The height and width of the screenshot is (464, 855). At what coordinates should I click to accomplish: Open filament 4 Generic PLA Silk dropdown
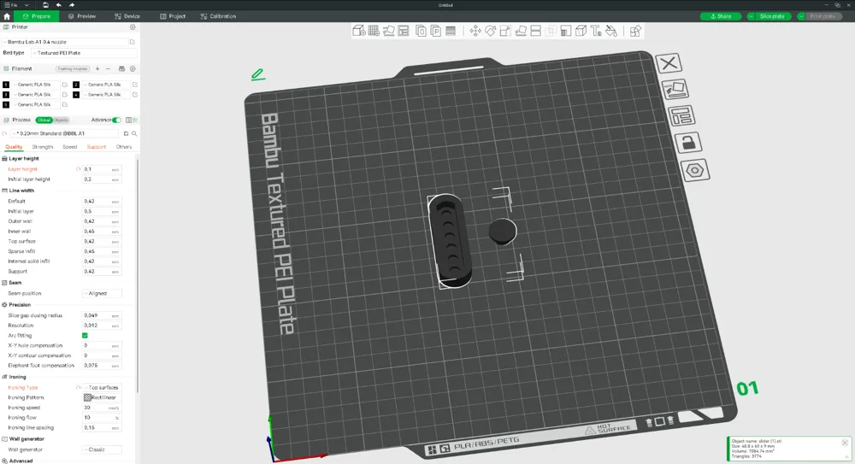click(106, 94)
